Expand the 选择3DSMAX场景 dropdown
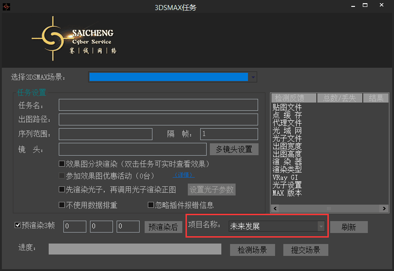 [253, 77]
